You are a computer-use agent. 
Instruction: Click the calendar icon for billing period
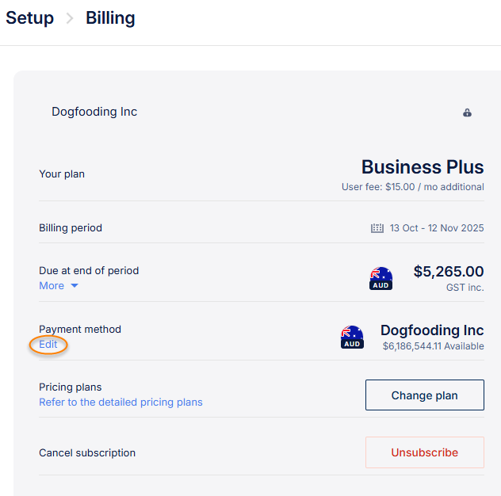[x=377, y=228]
